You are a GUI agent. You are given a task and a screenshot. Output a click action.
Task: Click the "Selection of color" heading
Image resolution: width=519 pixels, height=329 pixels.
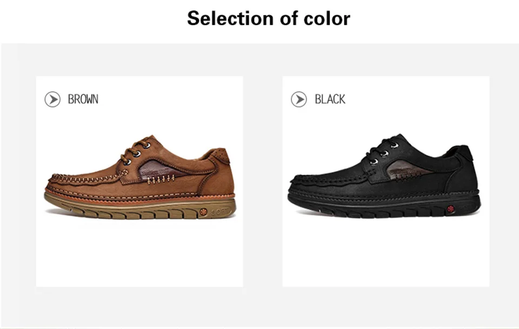coord(269,18)
